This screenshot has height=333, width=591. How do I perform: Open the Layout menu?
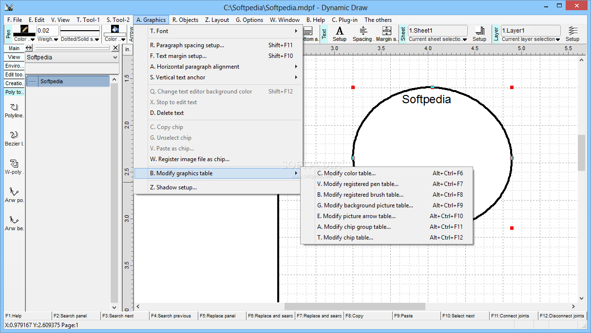(x=217, y=20)
